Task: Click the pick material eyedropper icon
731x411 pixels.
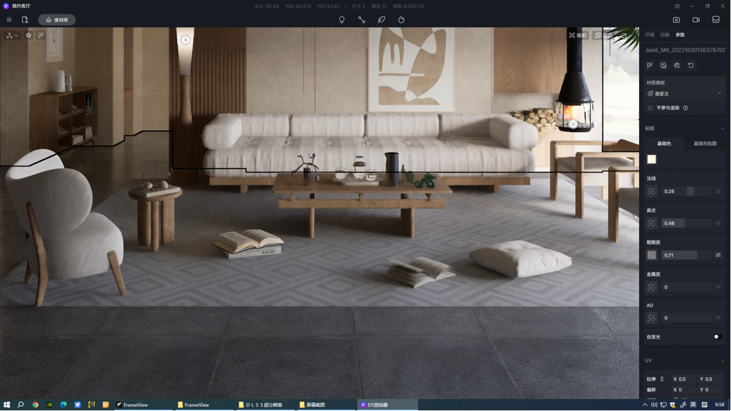Action: [x=650, y=65]
